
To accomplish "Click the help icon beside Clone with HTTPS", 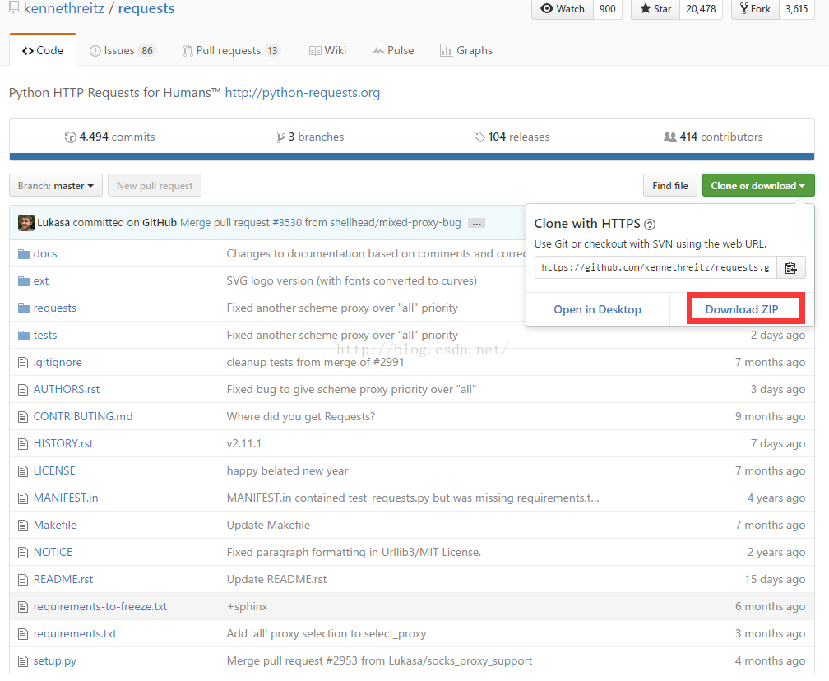I will [650, 224].
